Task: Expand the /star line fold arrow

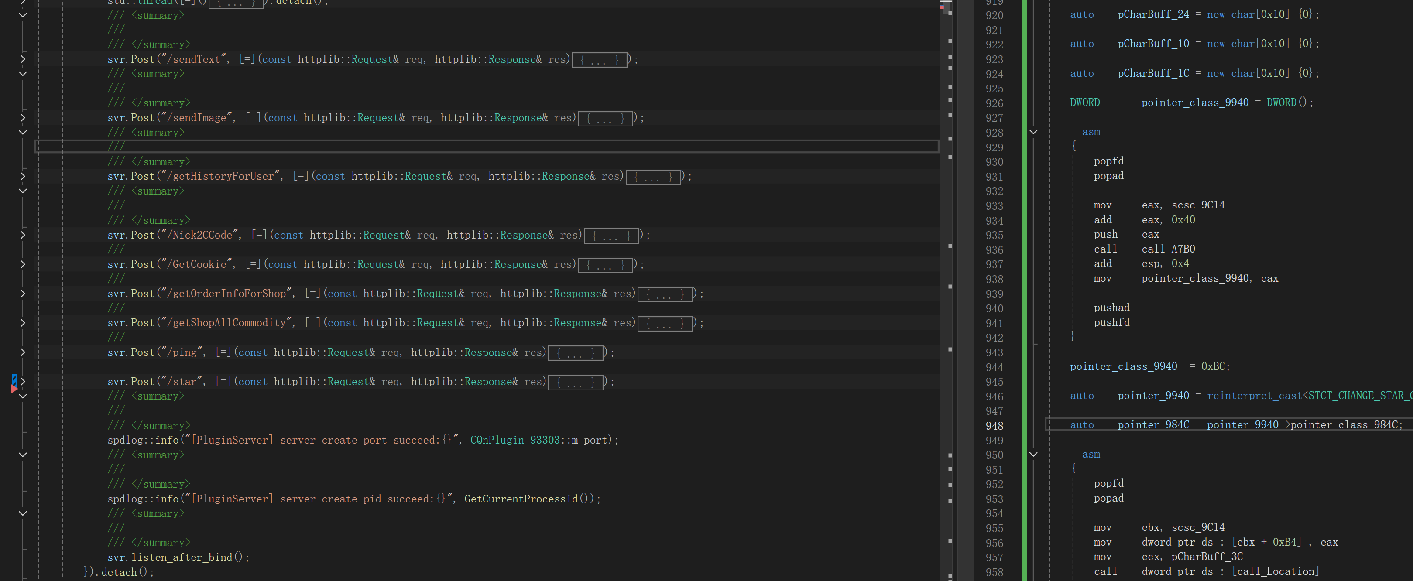Action: pos(23,382)
